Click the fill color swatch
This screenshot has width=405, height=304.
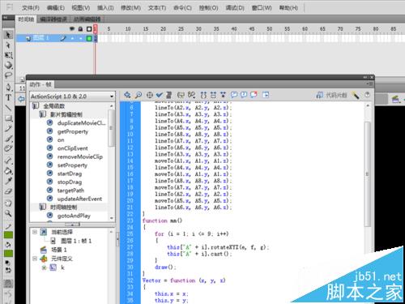(8, 254)
